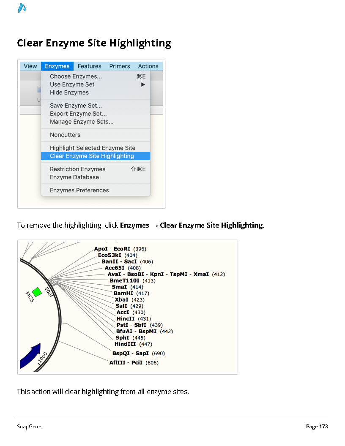
Task: Click the 1000 position tick on map
Action: (42, 358)
